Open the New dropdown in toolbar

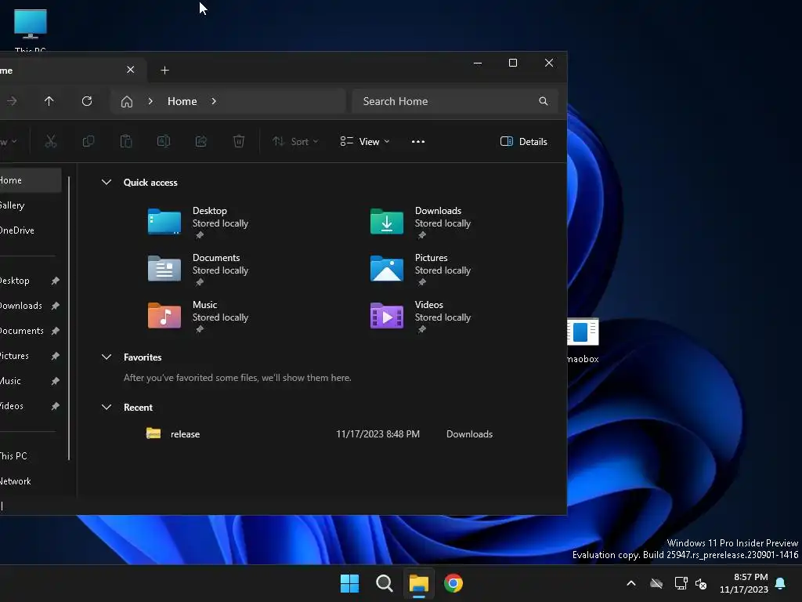click(9, 142)
